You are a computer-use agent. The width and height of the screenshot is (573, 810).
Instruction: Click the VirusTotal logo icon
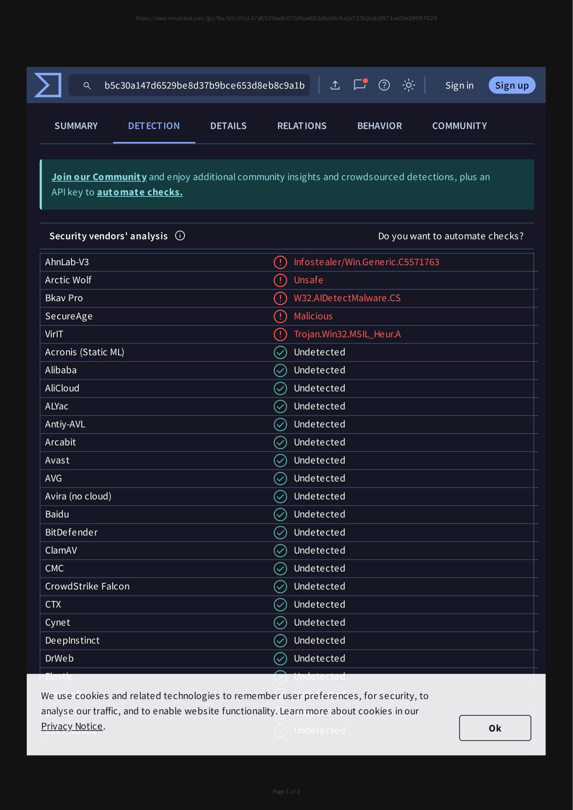(x=48, y=85)
